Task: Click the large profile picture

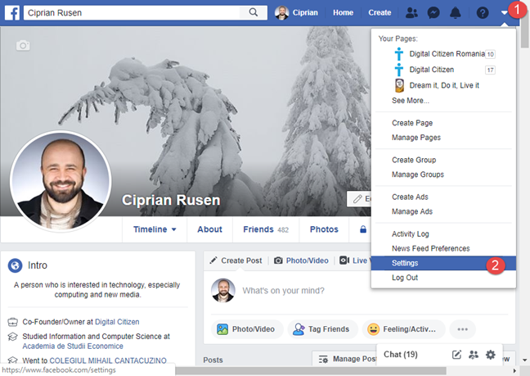Action: pos(61,181)
